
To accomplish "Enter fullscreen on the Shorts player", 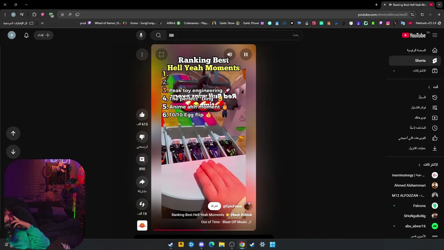I will click(x=161, y=55).
